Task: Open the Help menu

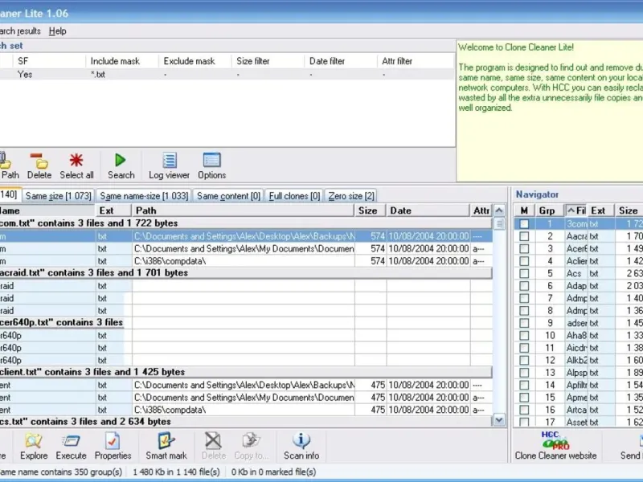Action: coord(57,31)
